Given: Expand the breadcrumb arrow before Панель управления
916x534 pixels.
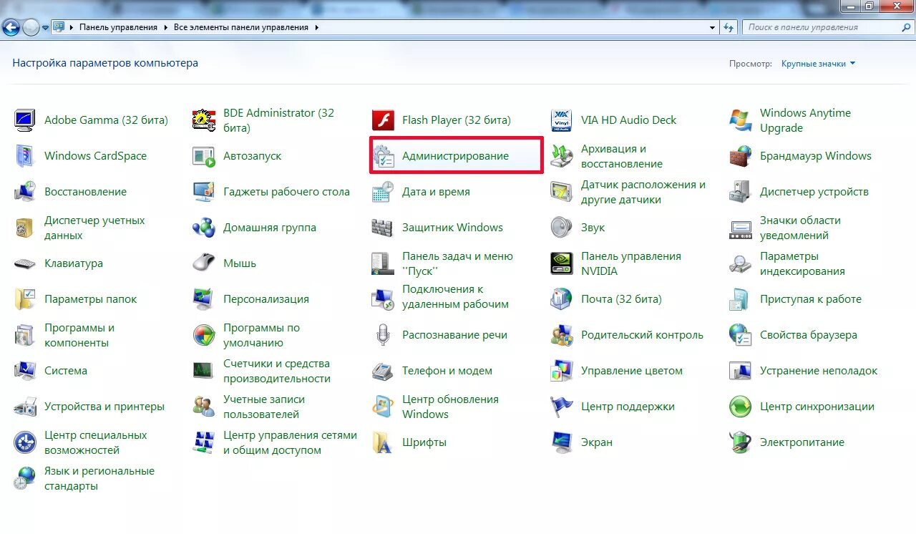Looking at the screenshot, I should tap(72, 27).
